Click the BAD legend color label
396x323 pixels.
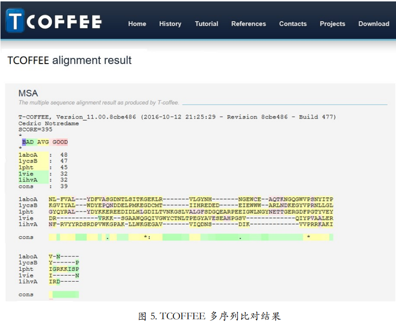click(x=28, y=142)
